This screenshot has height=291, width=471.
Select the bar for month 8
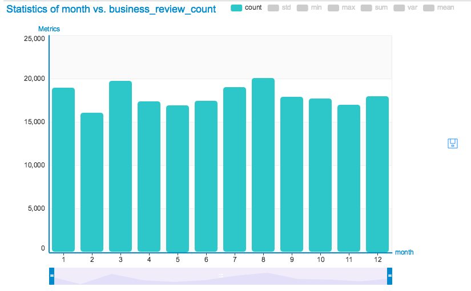pos(263,165)
